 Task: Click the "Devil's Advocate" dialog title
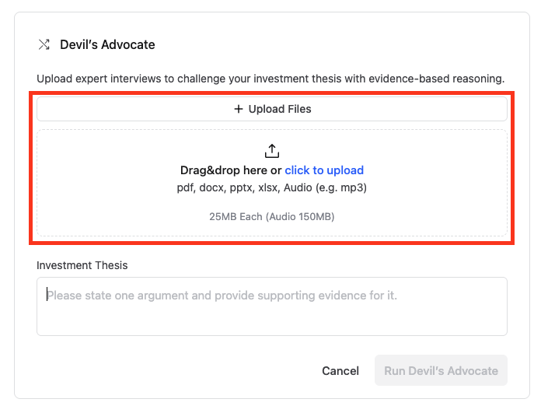click(107, 44)
